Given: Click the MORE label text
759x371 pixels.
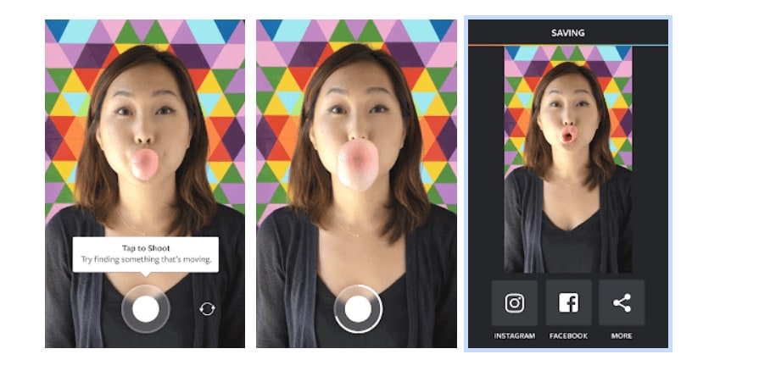Looking at the screenshot, I should [x=622, y=335].
